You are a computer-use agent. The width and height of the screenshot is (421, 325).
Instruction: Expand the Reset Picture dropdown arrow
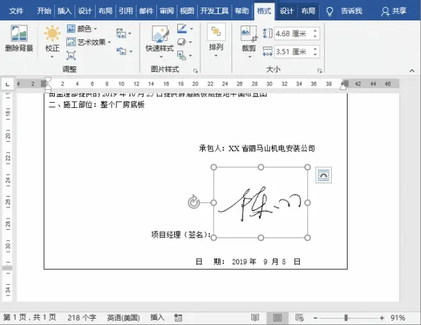click(x=131, y=51)
